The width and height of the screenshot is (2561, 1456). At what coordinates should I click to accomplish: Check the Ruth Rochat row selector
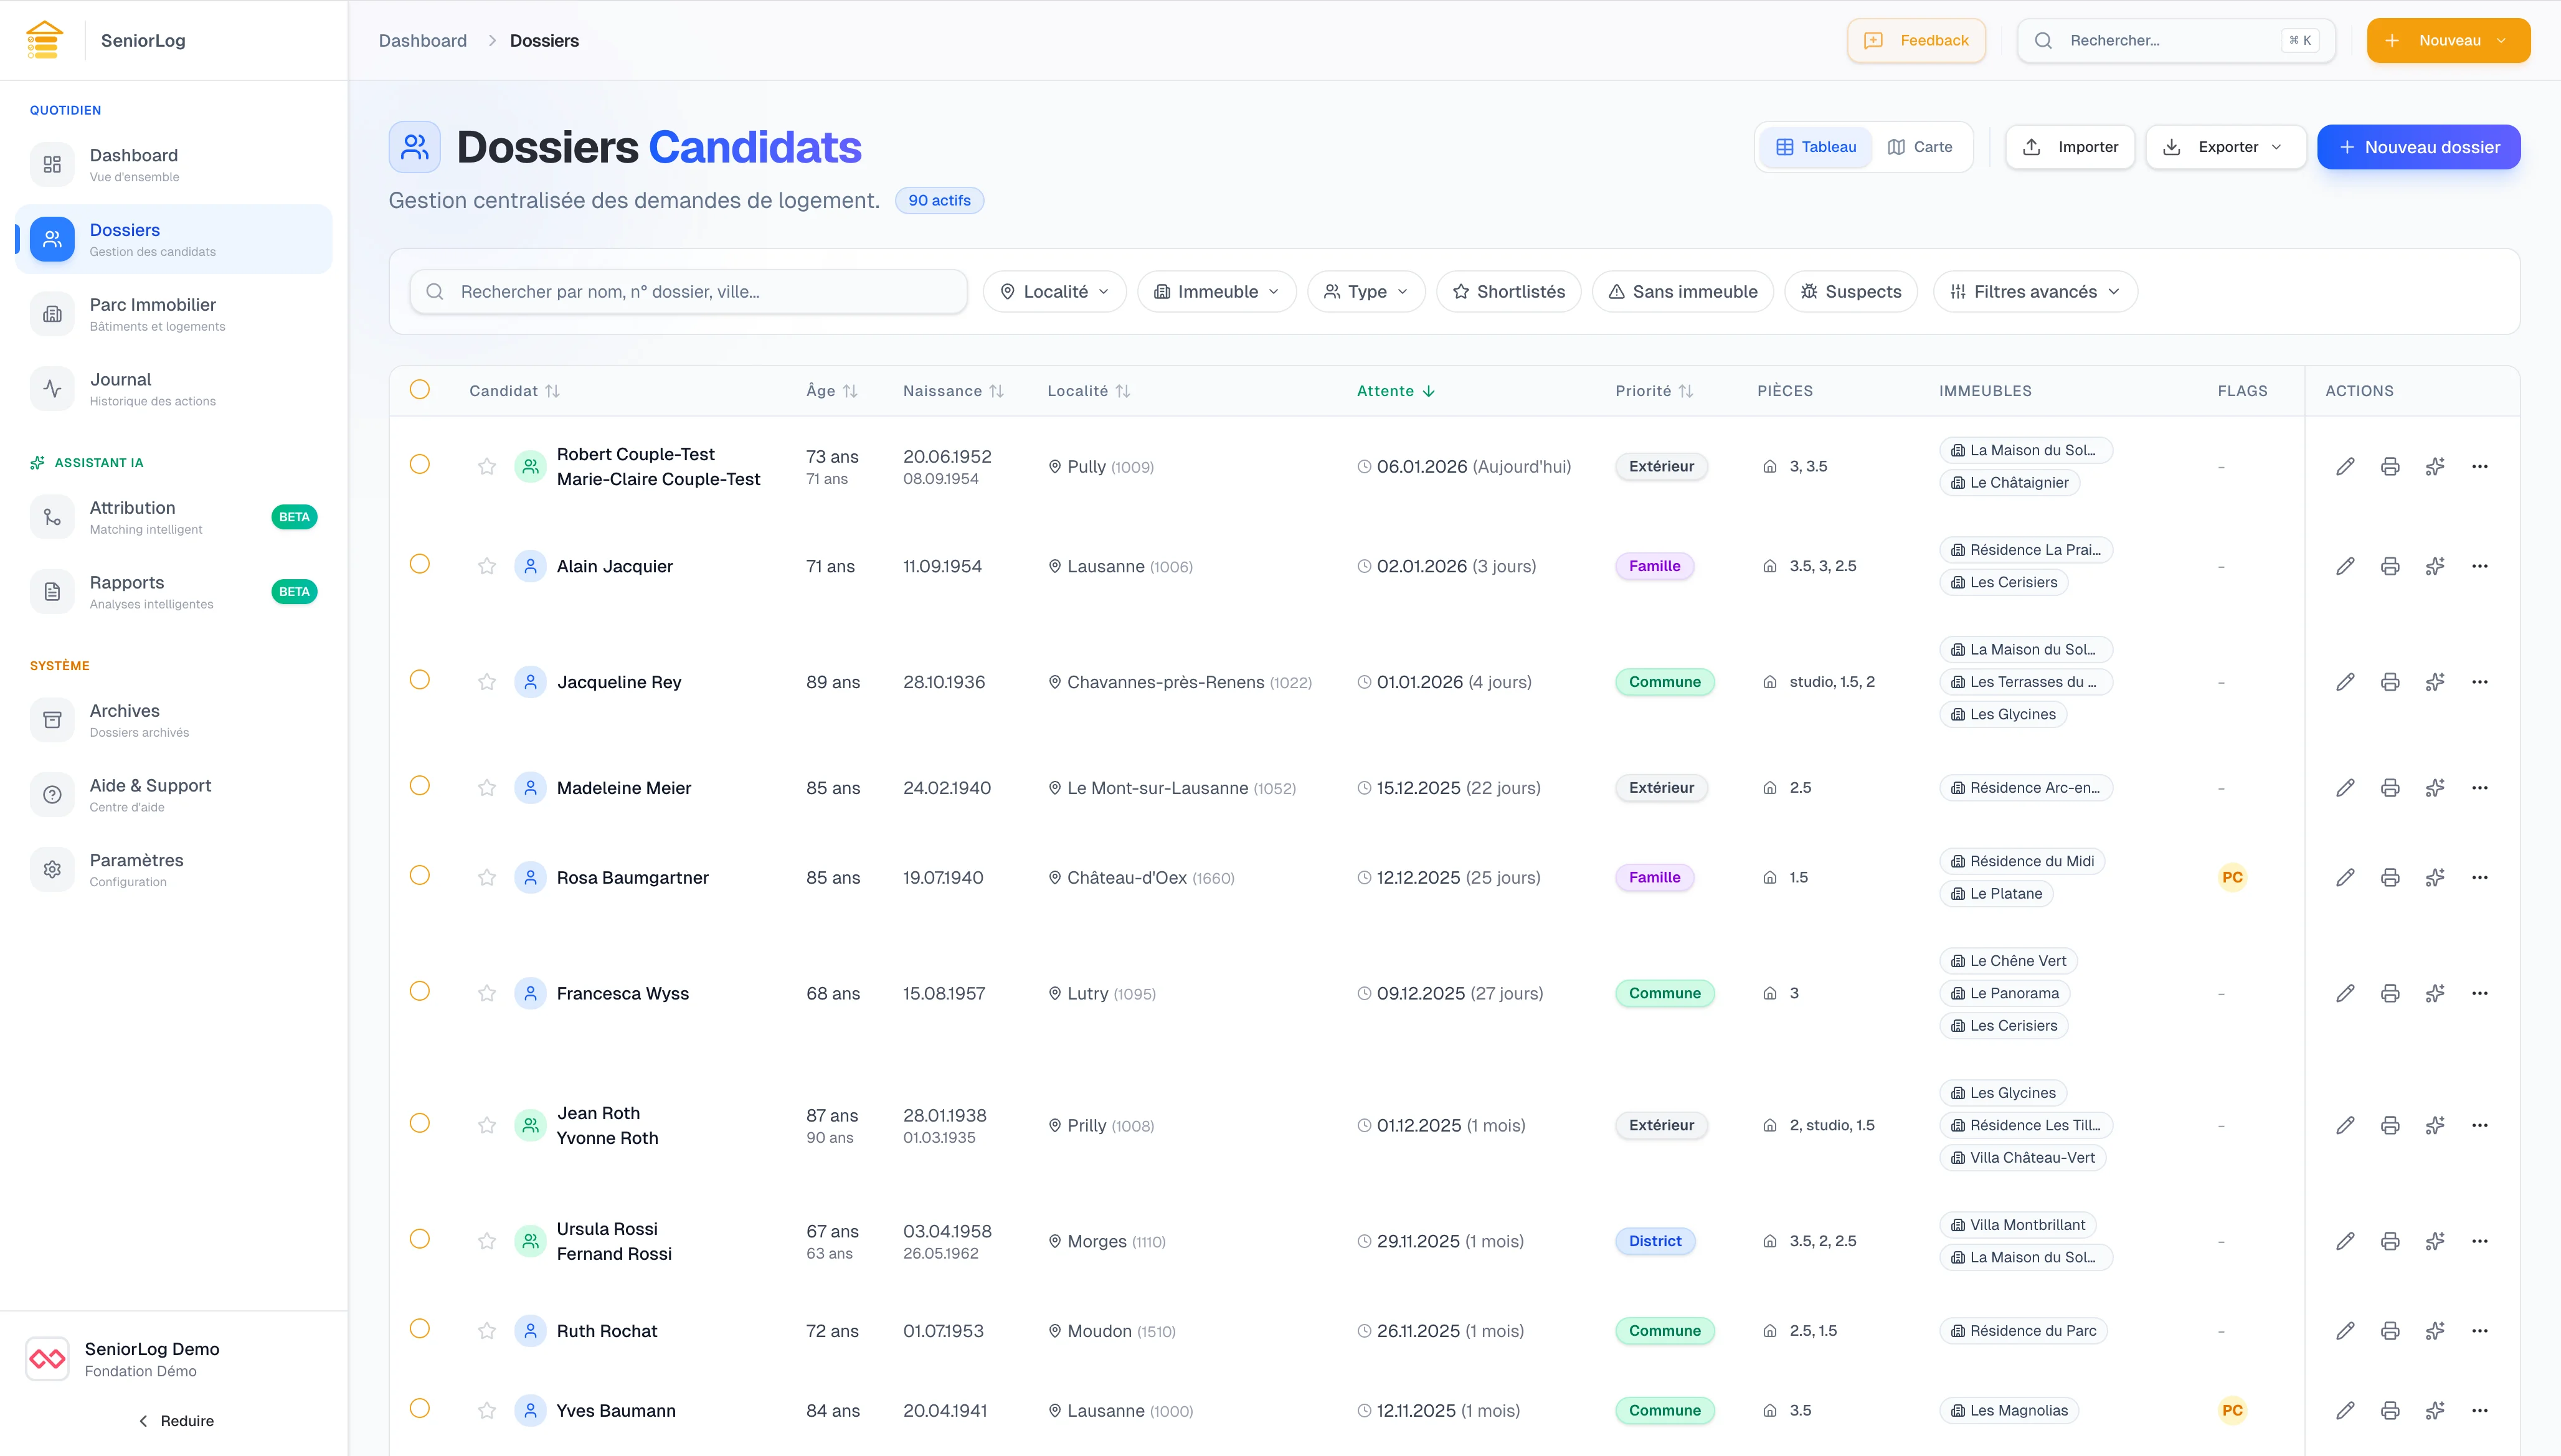coord(420,1329)
